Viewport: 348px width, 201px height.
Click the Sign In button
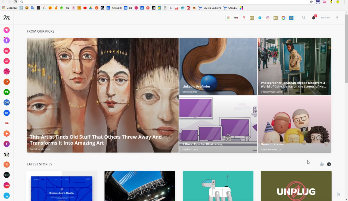[325, 18]
